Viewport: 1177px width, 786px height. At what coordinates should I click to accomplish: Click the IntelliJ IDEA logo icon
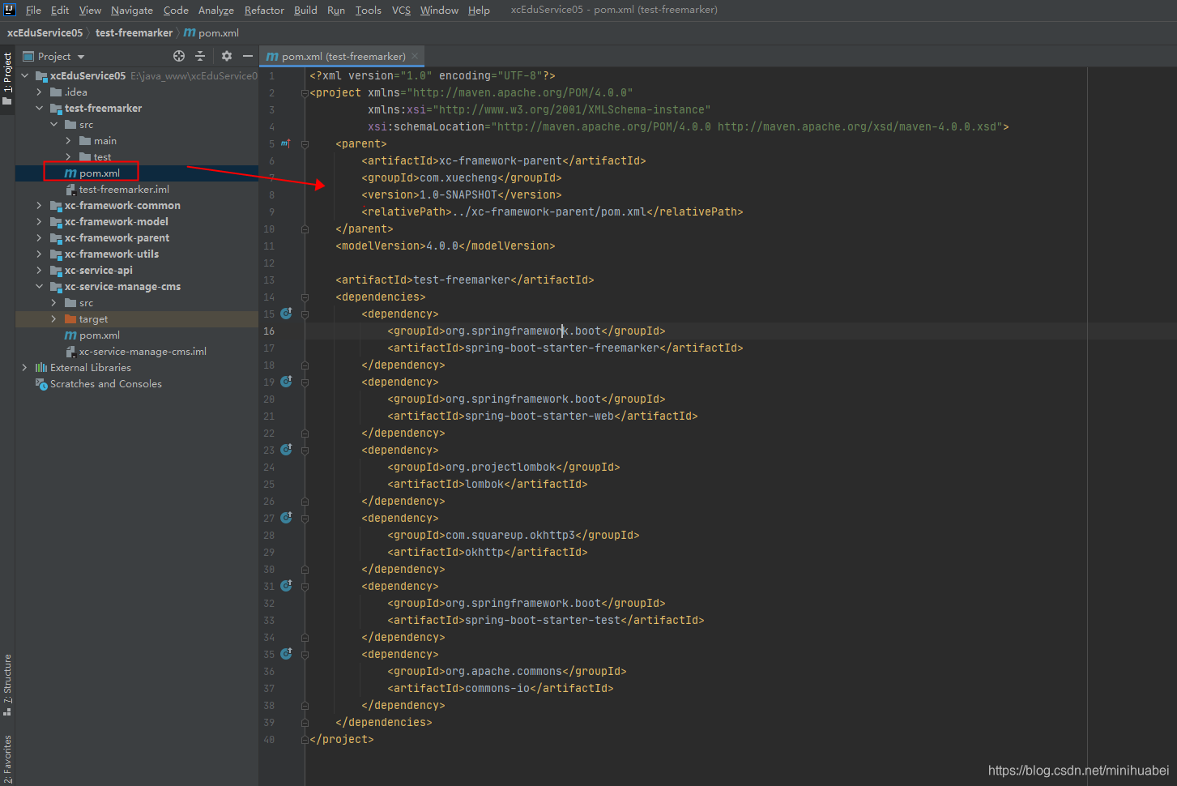[10, 10]
